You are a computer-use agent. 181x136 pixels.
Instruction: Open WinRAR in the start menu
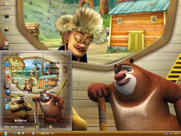pos(12,99)
